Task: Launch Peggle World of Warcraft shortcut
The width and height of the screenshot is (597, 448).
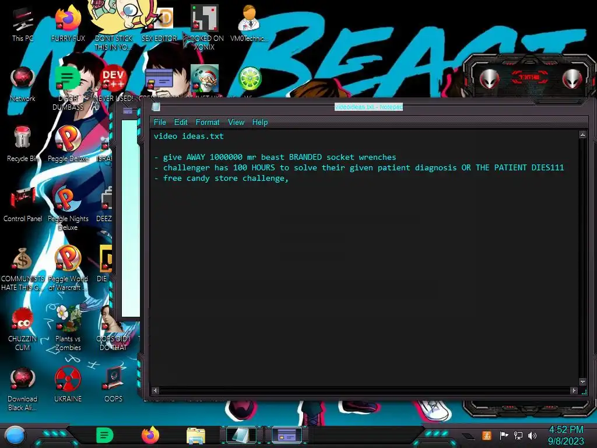Action: point(68,269)
